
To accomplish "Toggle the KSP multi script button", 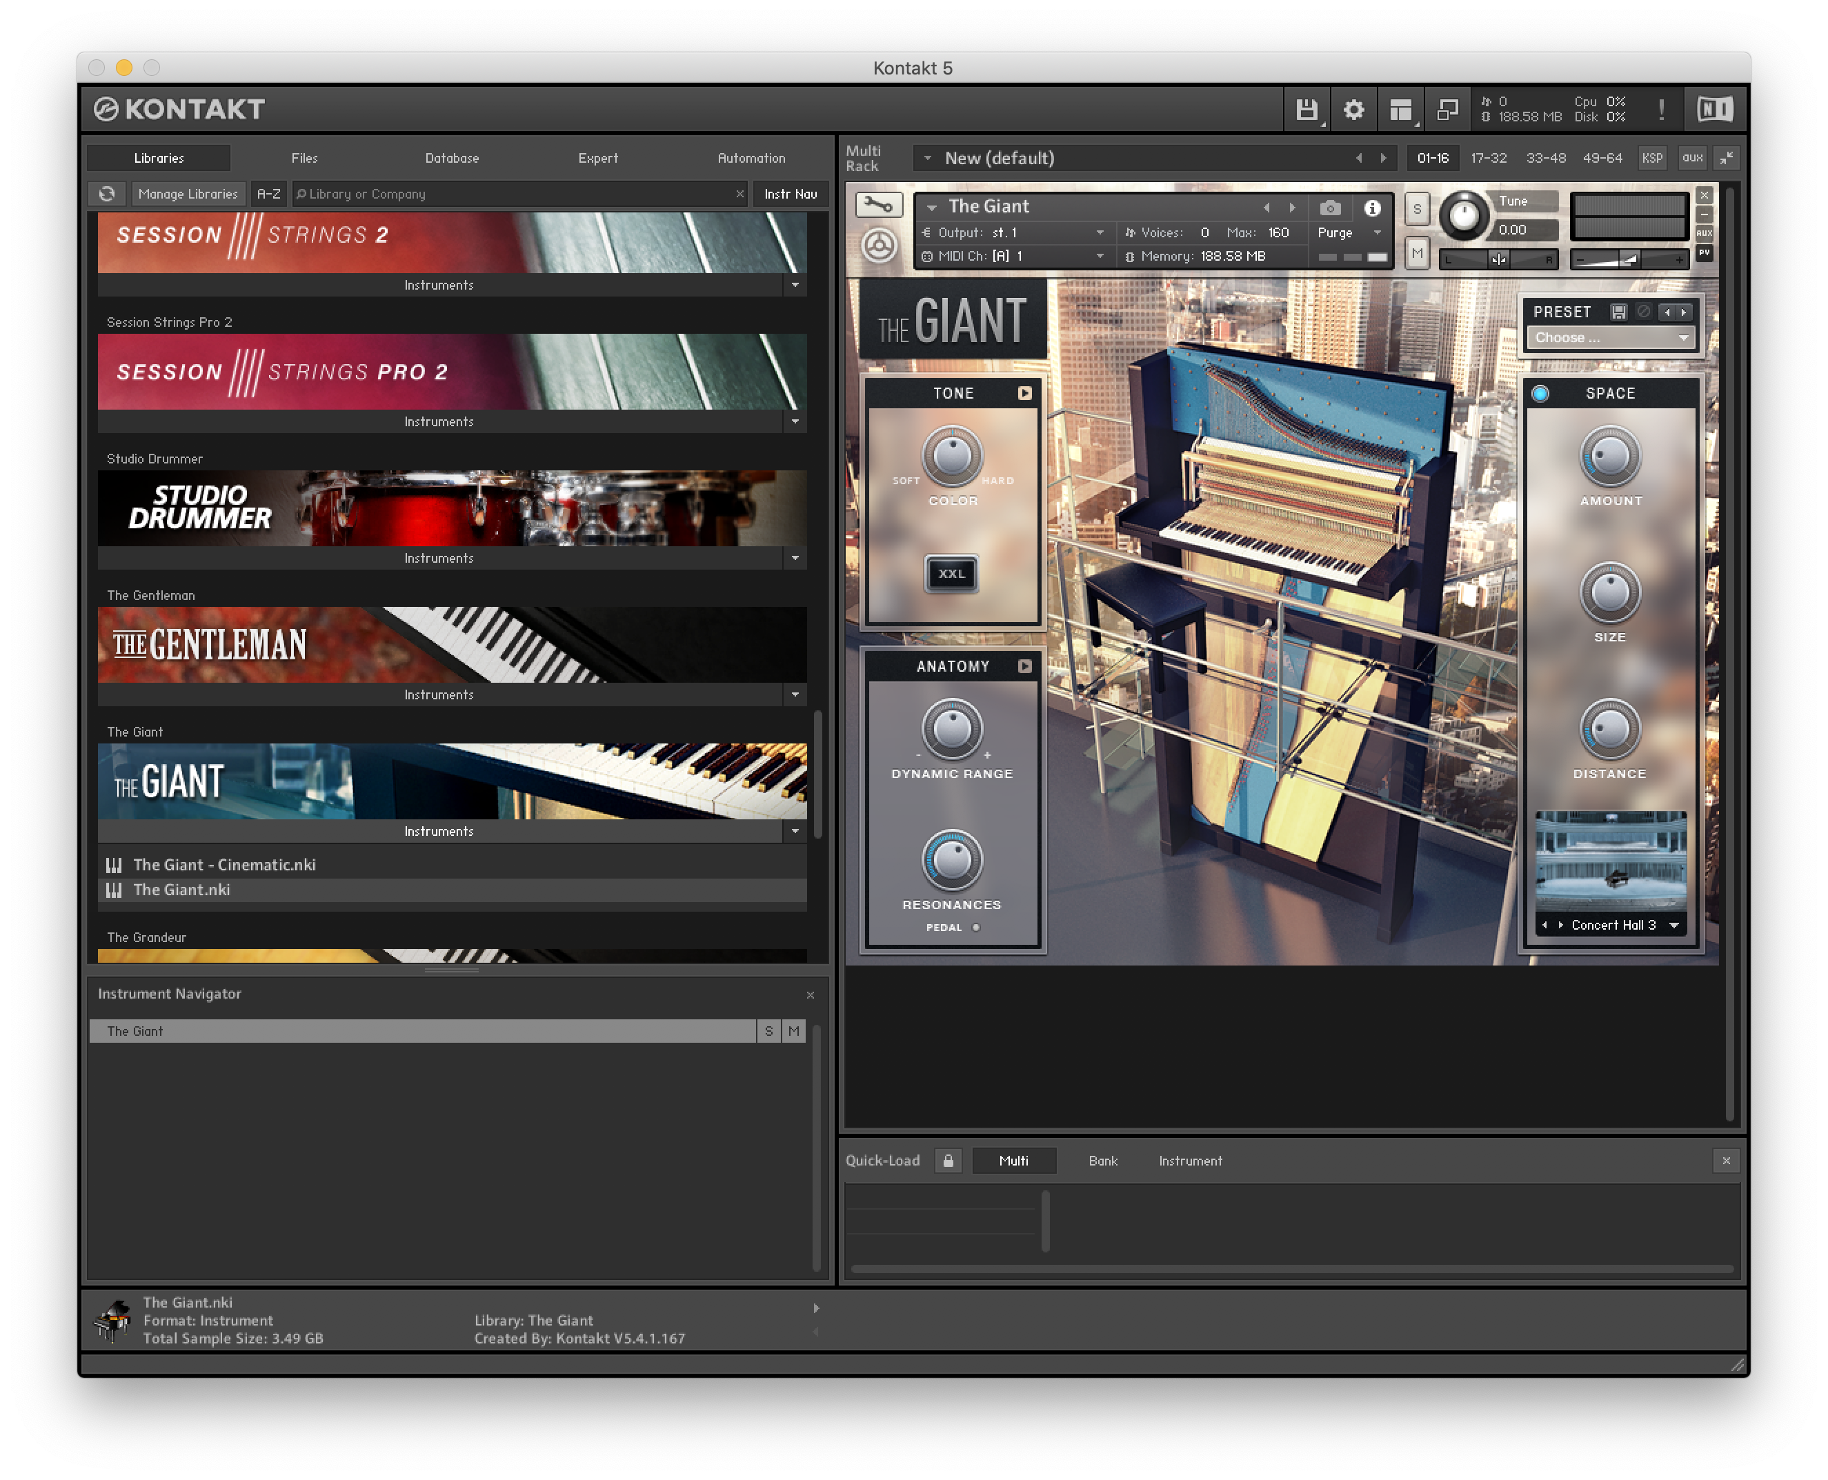I will pos(1651,158).
